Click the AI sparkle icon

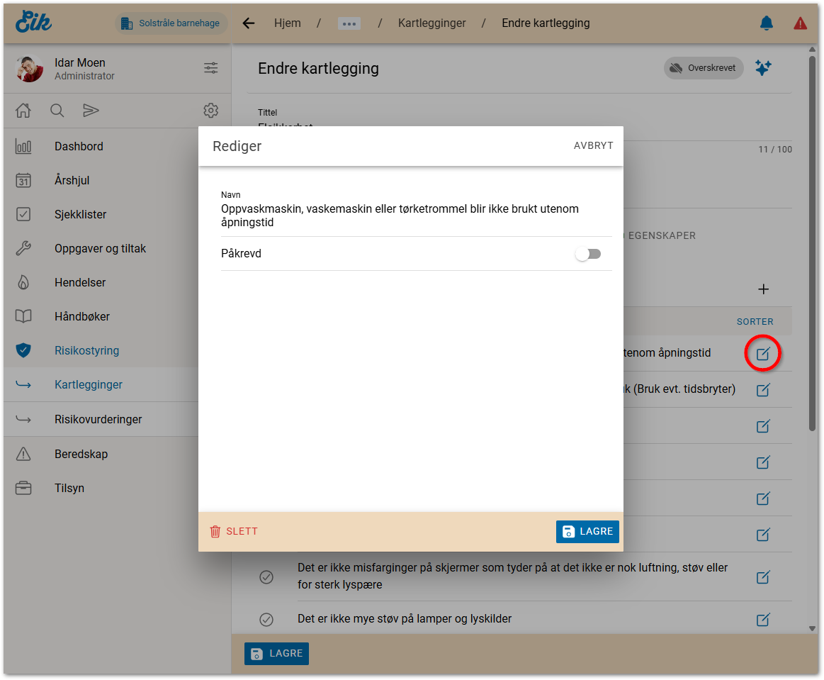(763, 68)
